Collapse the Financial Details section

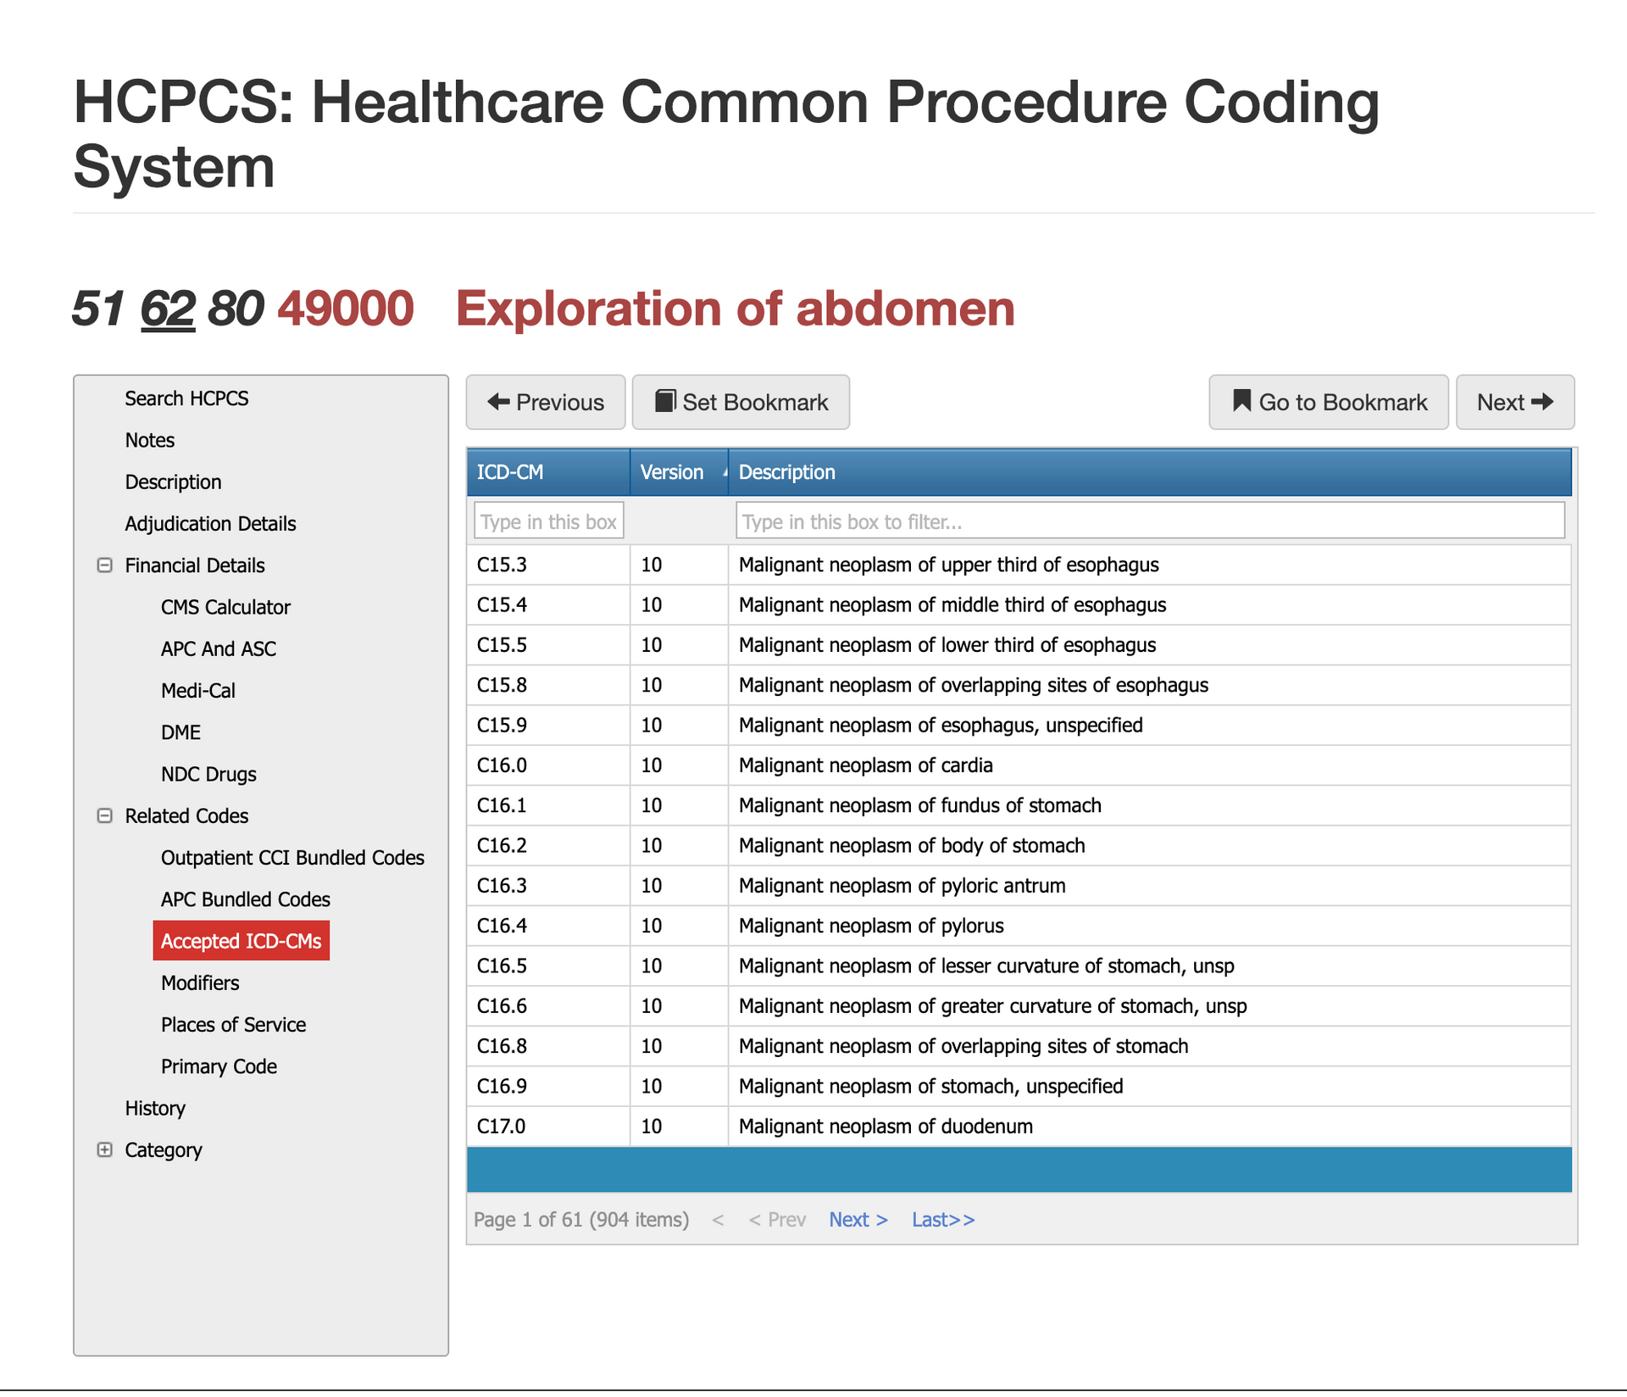click(104, 565)
